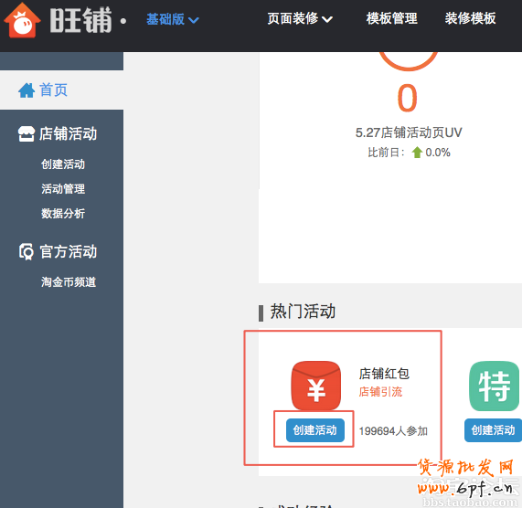Click the badge icon beside 官方活动
Screen dimensions: 522x508
pos(27,251)
